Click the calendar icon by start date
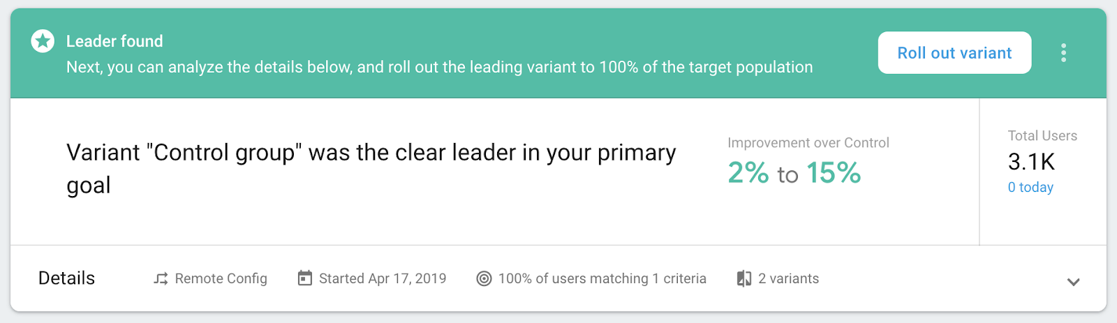Viewport: 1117px width, 323px height. tap(305, 278)
